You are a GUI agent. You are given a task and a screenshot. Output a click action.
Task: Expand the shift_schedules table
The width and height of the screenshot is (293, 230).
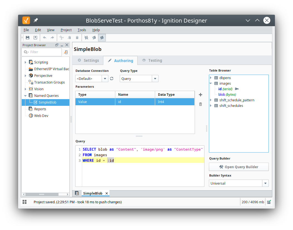(x=211, y=106)
